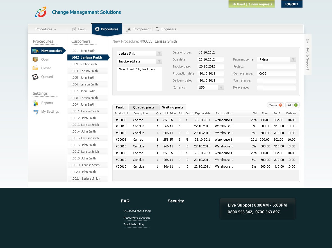Open the Reports chart icon

pyautogui.click(x=35, y=103)
